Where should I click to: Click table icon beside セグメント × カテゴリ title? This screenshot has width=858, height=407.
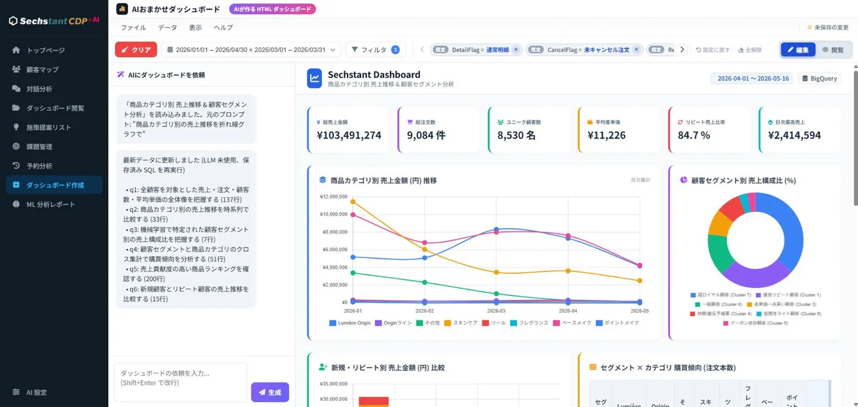[593, 367]
